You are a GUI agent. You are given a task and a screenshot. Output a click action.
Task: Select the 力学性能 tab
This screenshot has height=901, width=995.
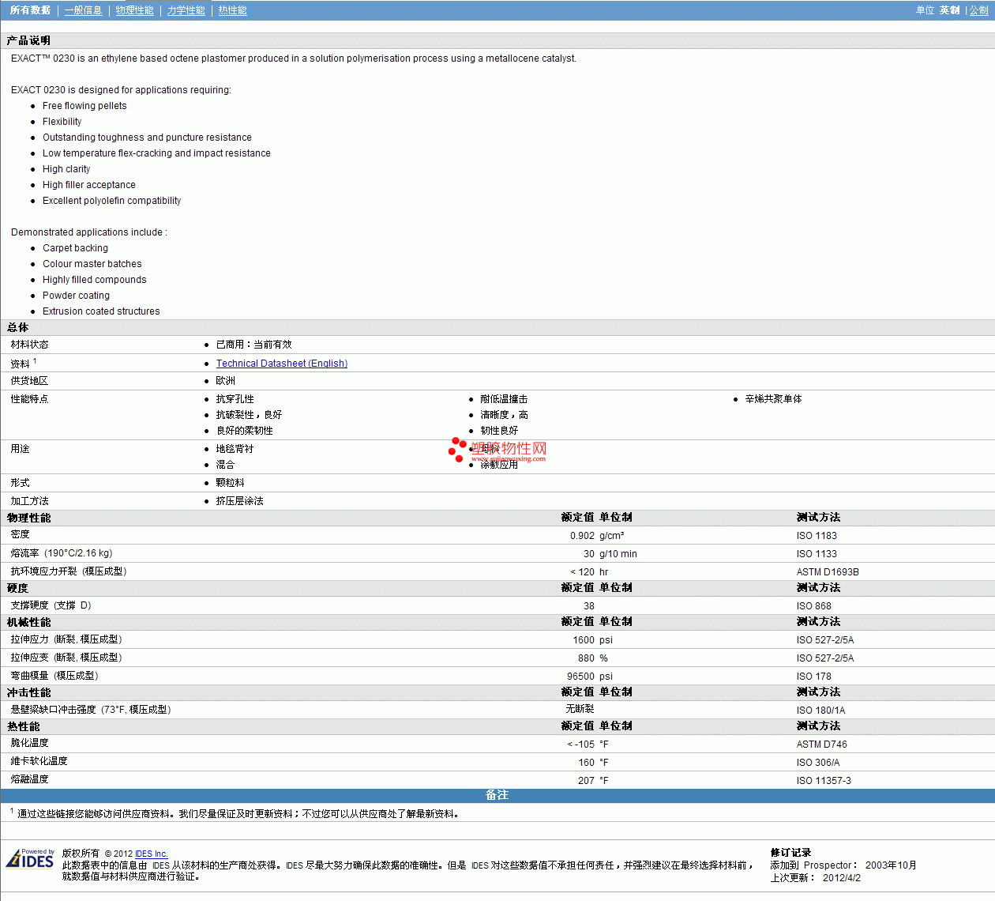click(186, 10)
